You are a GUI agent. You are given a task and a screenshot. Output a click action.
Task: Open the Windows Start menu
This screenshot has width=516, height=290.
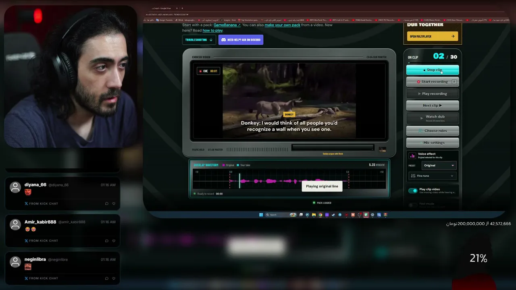(261, 215)
